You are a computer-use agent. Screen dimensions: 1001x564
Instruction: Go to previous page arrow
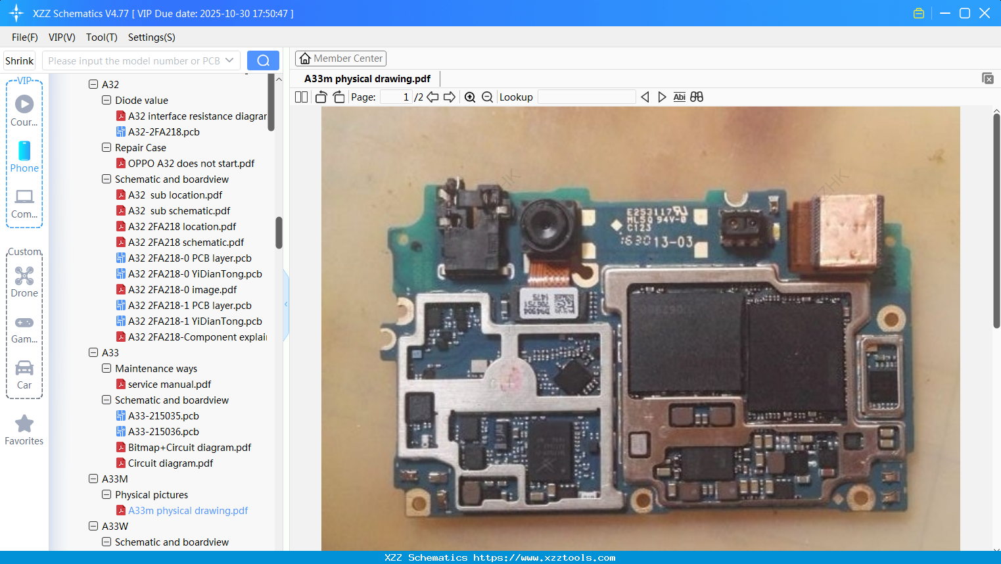(432, 97)
